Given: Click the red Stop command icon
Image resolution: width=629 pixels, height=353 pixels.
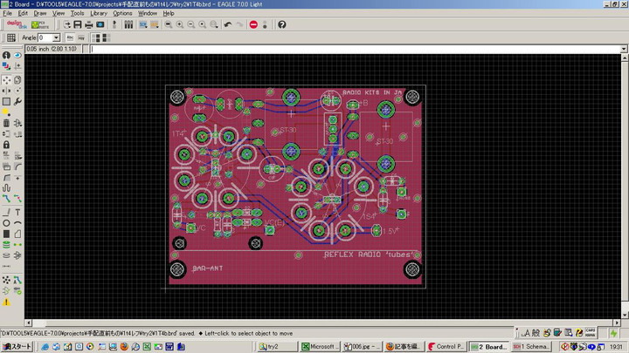Looking at the screenshot, I should (253, 24).
